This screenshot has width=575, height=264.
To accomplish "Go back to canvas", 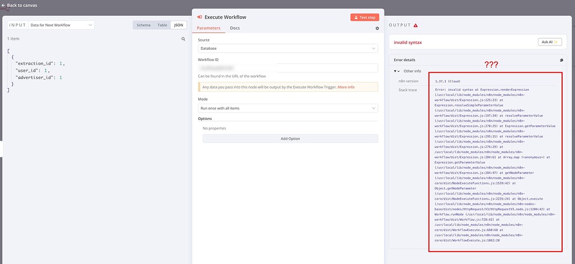I will pyautogui.click(x=20, y=6).
